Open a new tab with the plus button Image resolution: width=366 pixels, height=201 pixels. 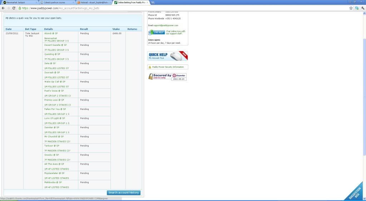(153, 3)
